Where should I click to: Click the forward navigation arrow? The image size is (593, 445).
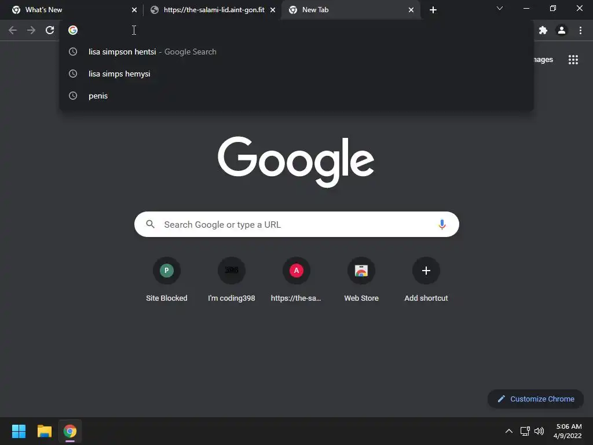tap(31, 30)
